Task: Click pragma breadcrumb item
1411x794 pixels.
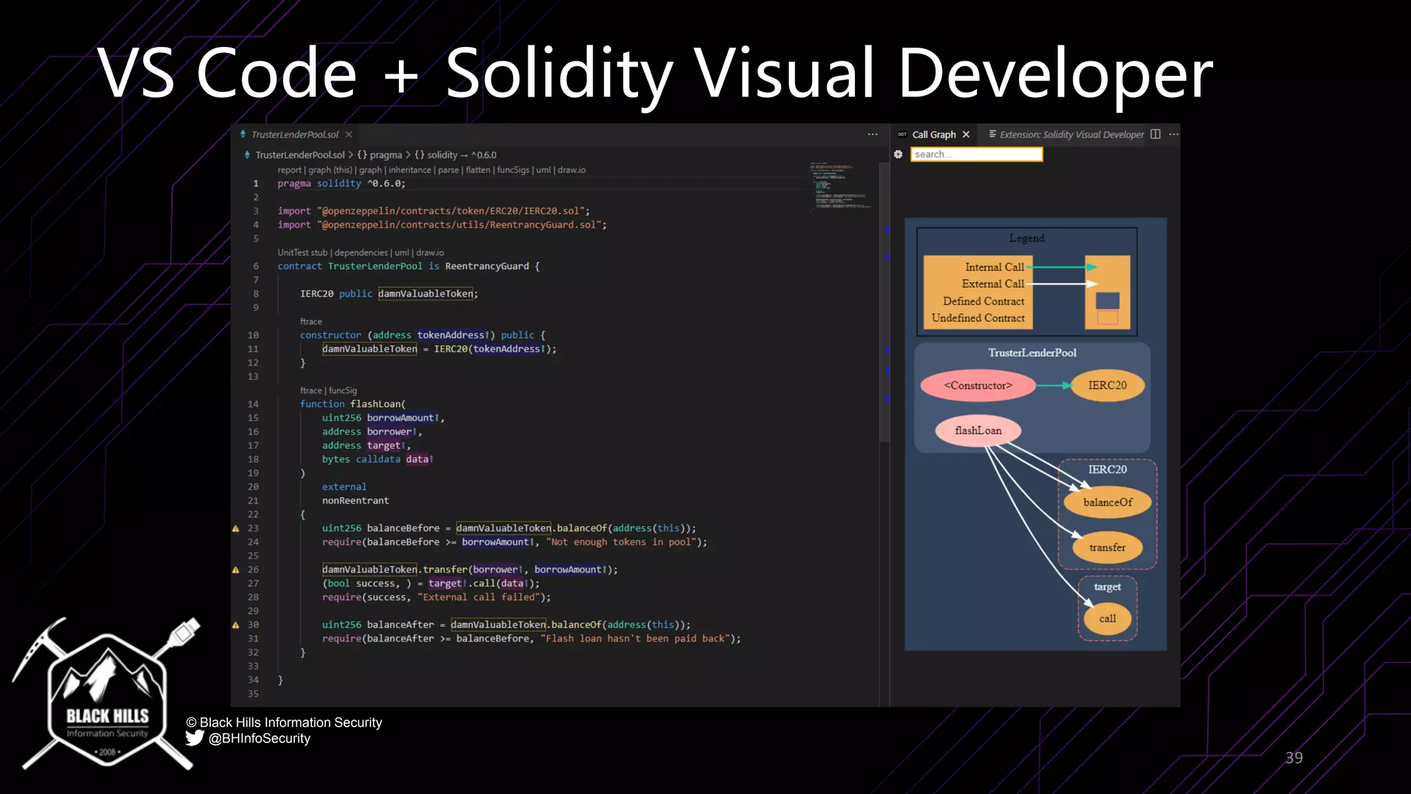Action: 380,155
